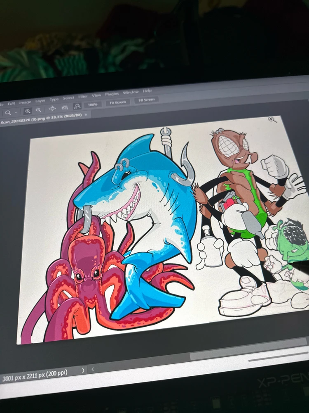Click the Fill Screen button

pos(146,100)
